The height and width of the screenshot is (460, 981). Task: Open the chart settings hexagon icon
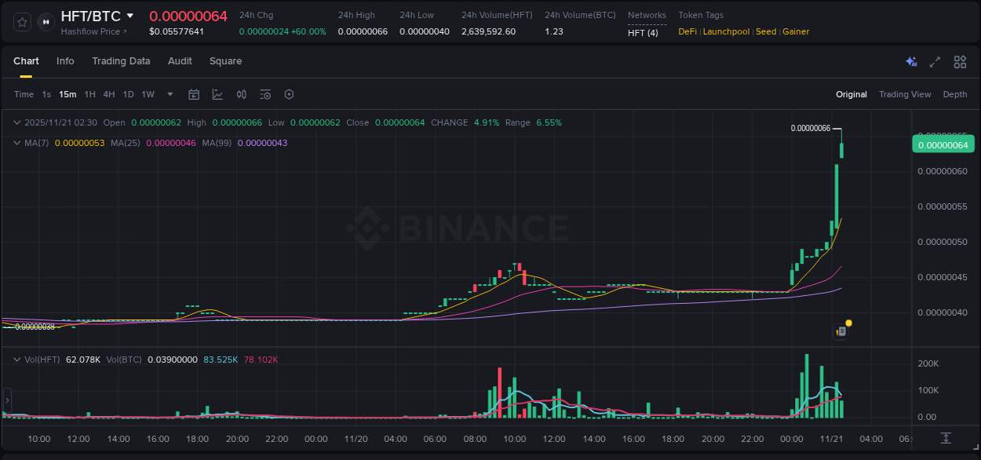289,94
